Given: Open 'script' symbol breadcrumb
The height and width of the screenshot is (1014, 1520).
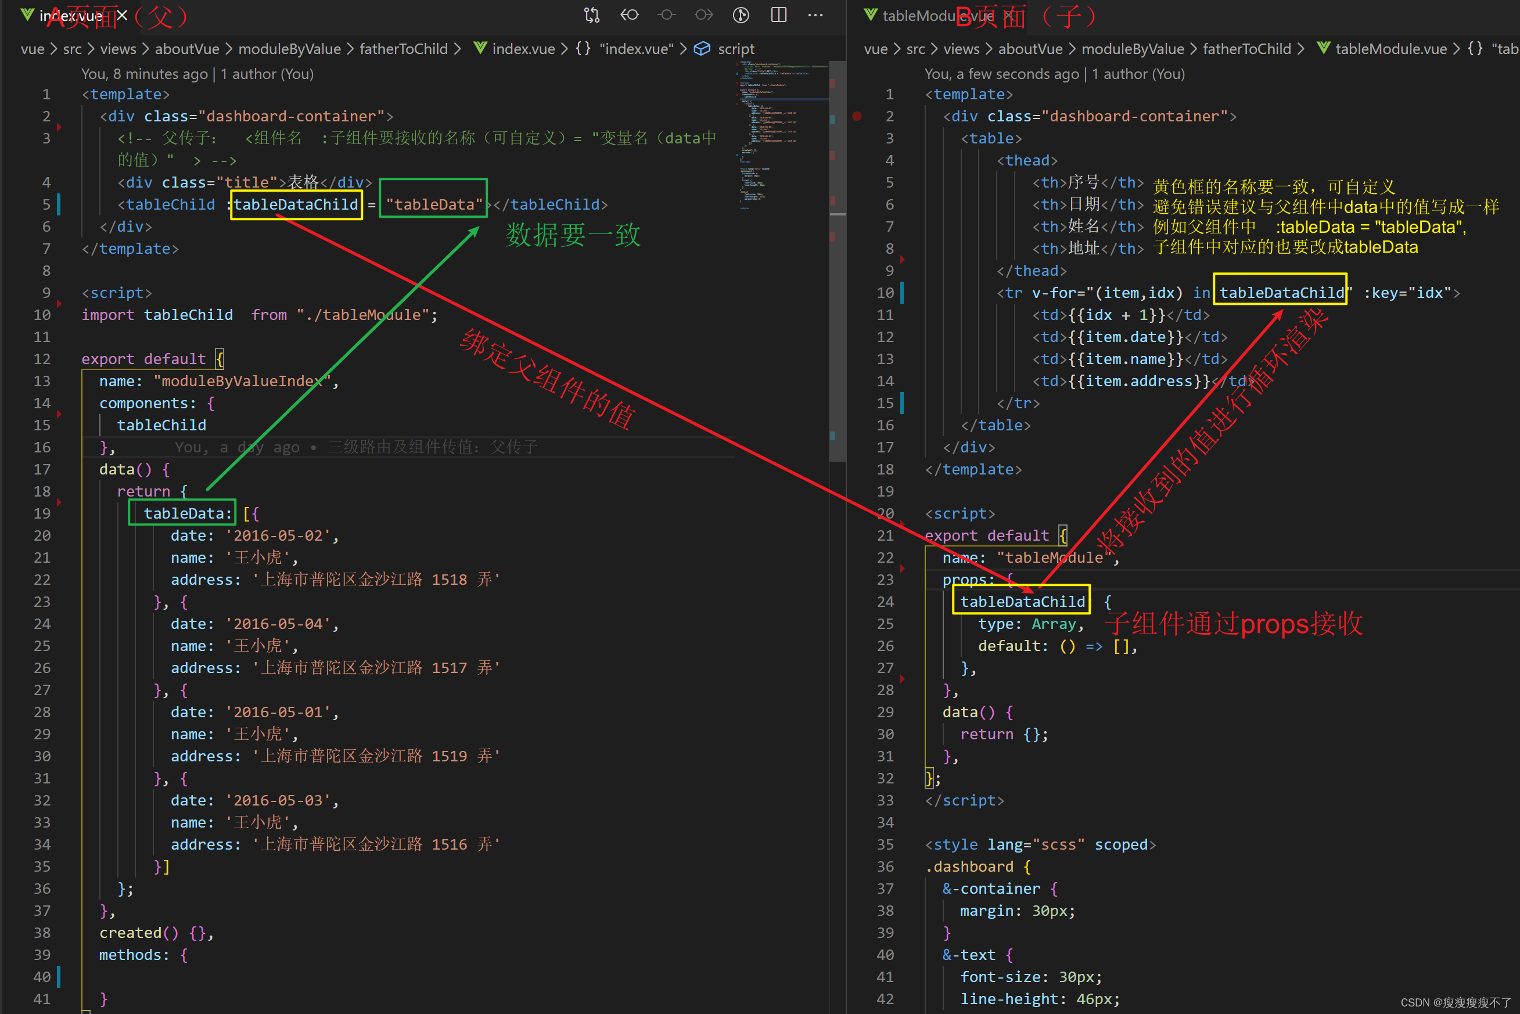Looking at the screenshot, I should tap(736, 49).
